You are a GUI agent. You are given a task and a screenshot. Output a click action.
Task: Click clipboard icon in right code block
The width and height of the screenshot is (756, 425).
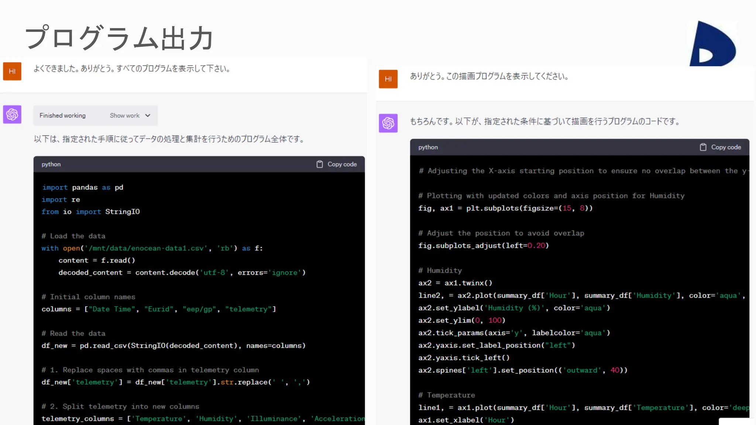[703, 147]
